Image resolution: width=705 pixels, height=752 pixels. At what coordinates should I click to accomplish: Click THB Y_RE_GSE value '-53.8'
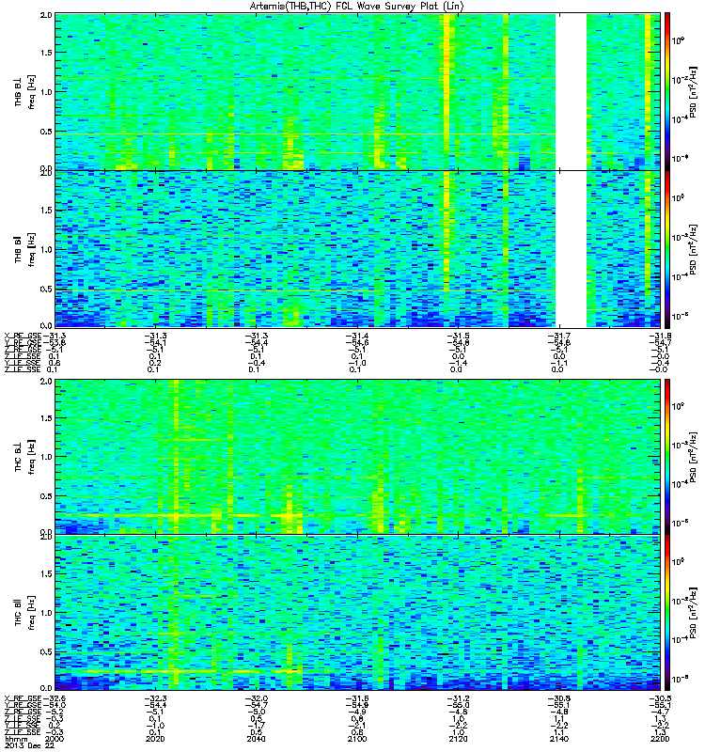(x=55, y=343)
